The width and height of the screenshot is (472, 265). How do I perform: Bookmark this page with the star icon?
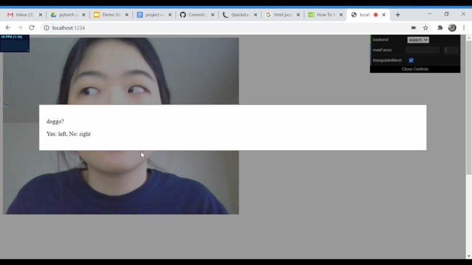pos(425,27)
